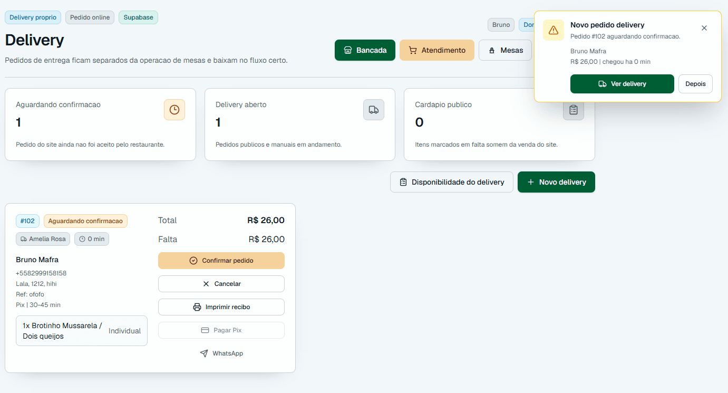Click the Bruno user badge
This screenshot has height=393, width=728.
(501, 25)
